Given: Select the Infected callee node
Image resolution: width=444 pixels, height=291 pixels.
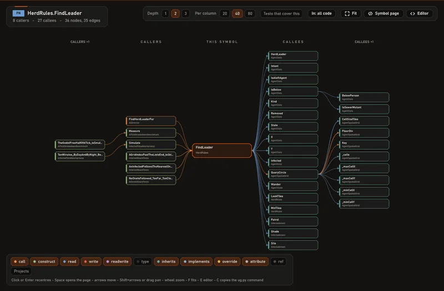Looking at the screenshot, I should [293, 162].
